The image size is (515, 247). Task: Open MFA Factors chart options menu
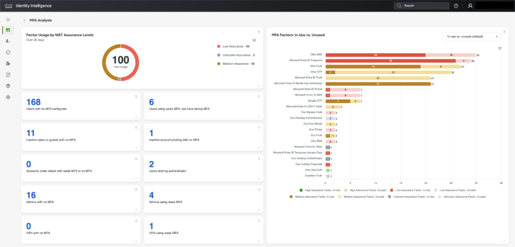(498, 48)
